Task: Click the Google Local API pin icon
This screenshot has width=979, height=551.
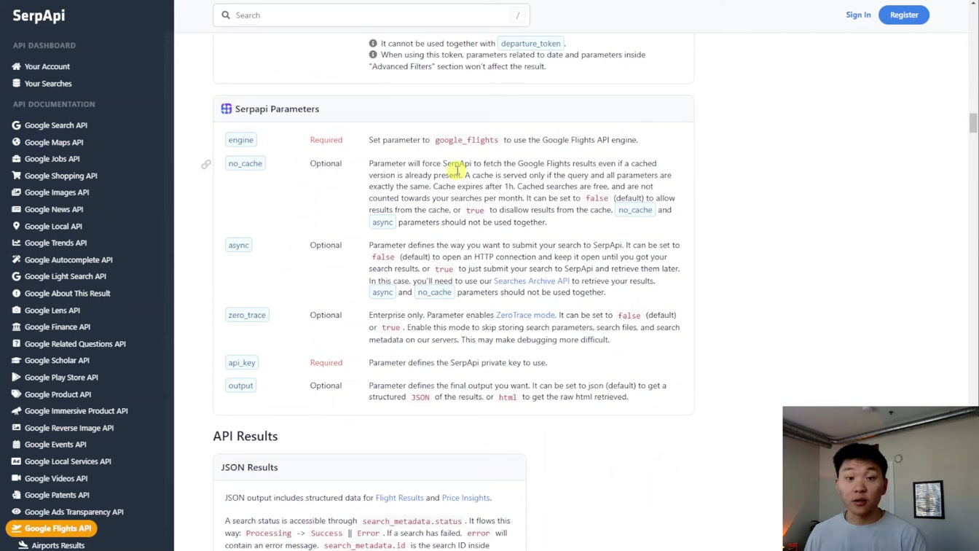Action: click(16, 226)
